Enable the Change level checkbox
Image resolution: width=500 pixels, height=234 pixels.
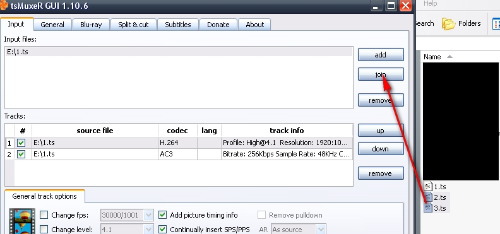44,229
